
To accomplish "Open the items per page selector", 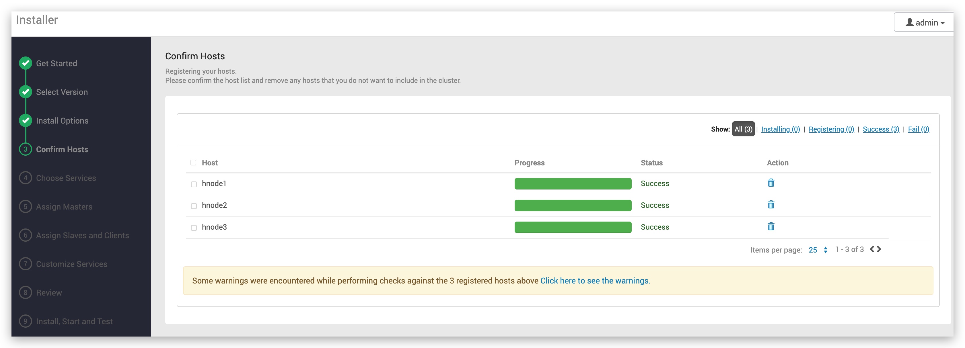I will point(818,250).
